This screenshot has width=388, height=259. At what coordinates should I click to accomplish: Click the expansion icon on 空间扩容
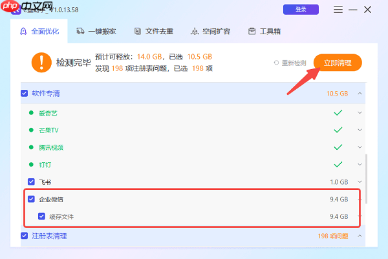195,32
